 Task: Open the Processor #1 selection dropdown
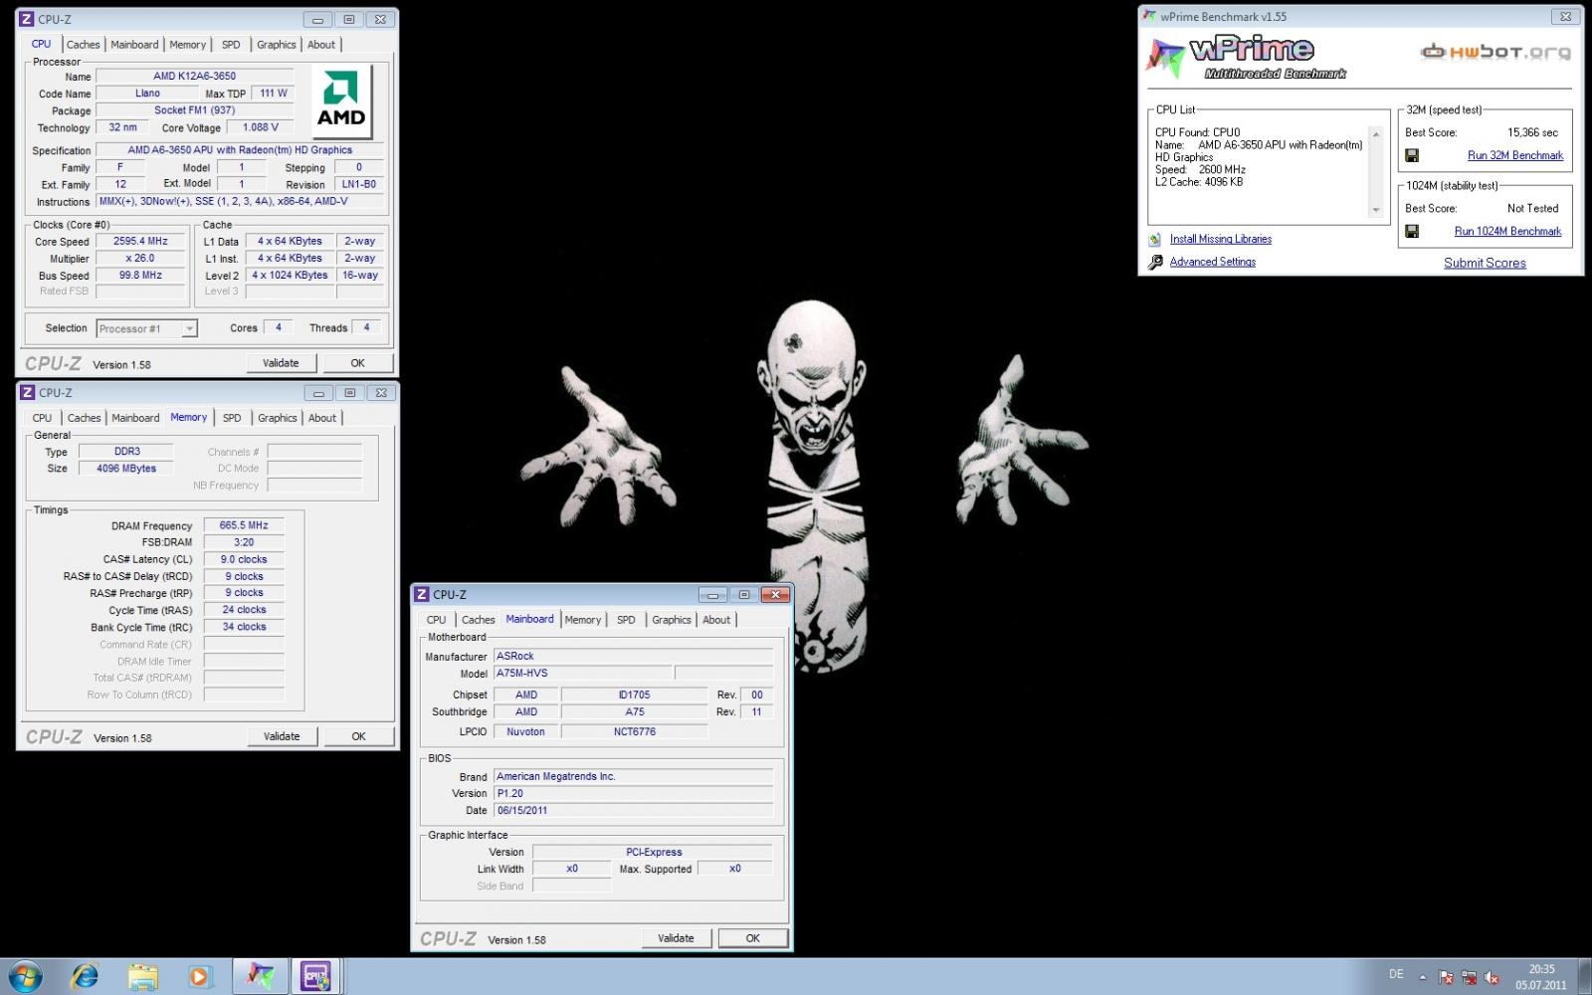tap(146, 328)
